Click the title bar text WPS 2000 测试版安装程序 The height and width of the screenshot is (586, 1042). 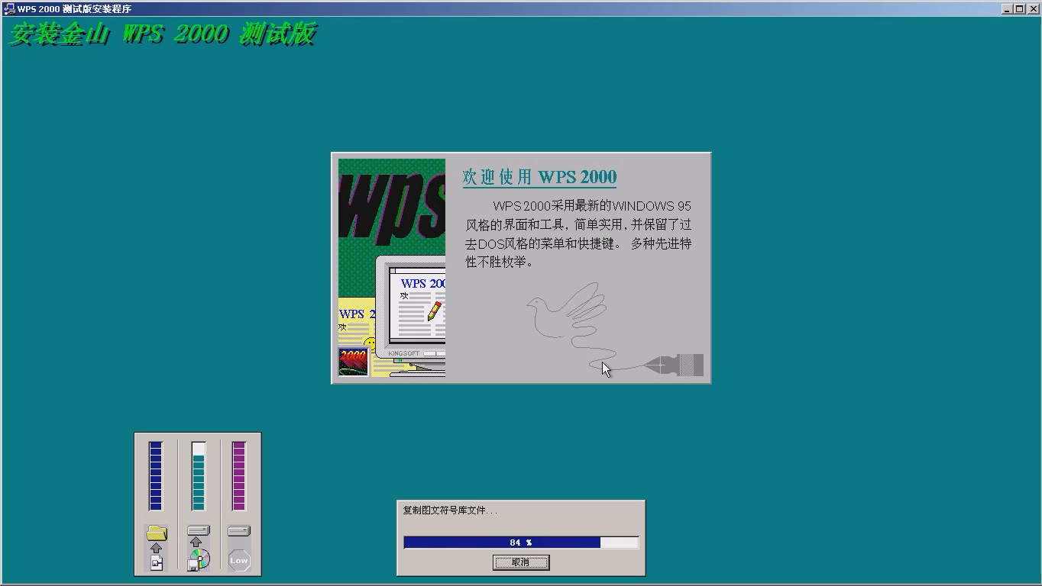[75, 9]
